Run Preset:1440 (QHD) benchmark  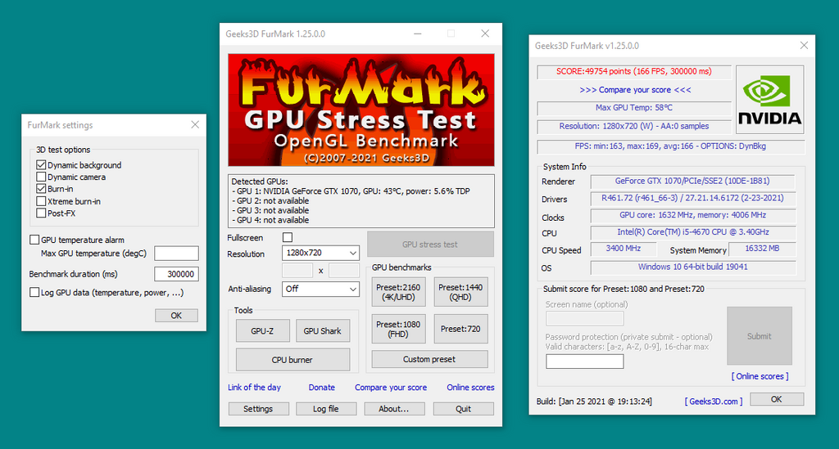[460, 292]
